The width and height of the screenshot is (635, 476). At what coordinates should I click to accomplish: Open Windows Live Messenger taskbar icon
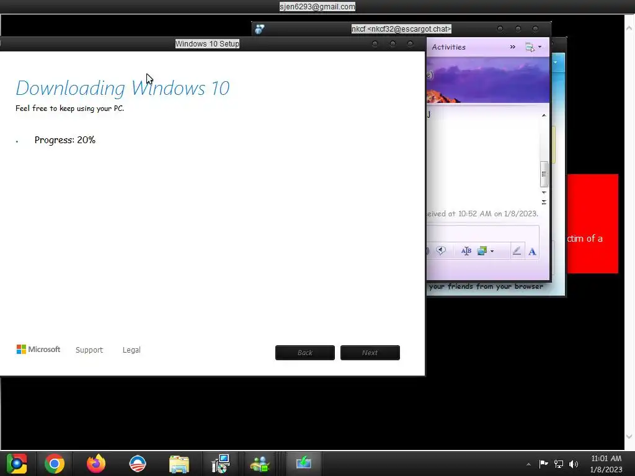(260, 464)
